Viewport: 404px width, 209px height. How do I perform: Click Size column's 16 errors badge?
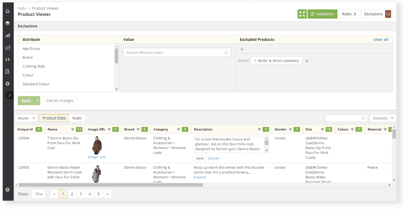click(329, 129)
